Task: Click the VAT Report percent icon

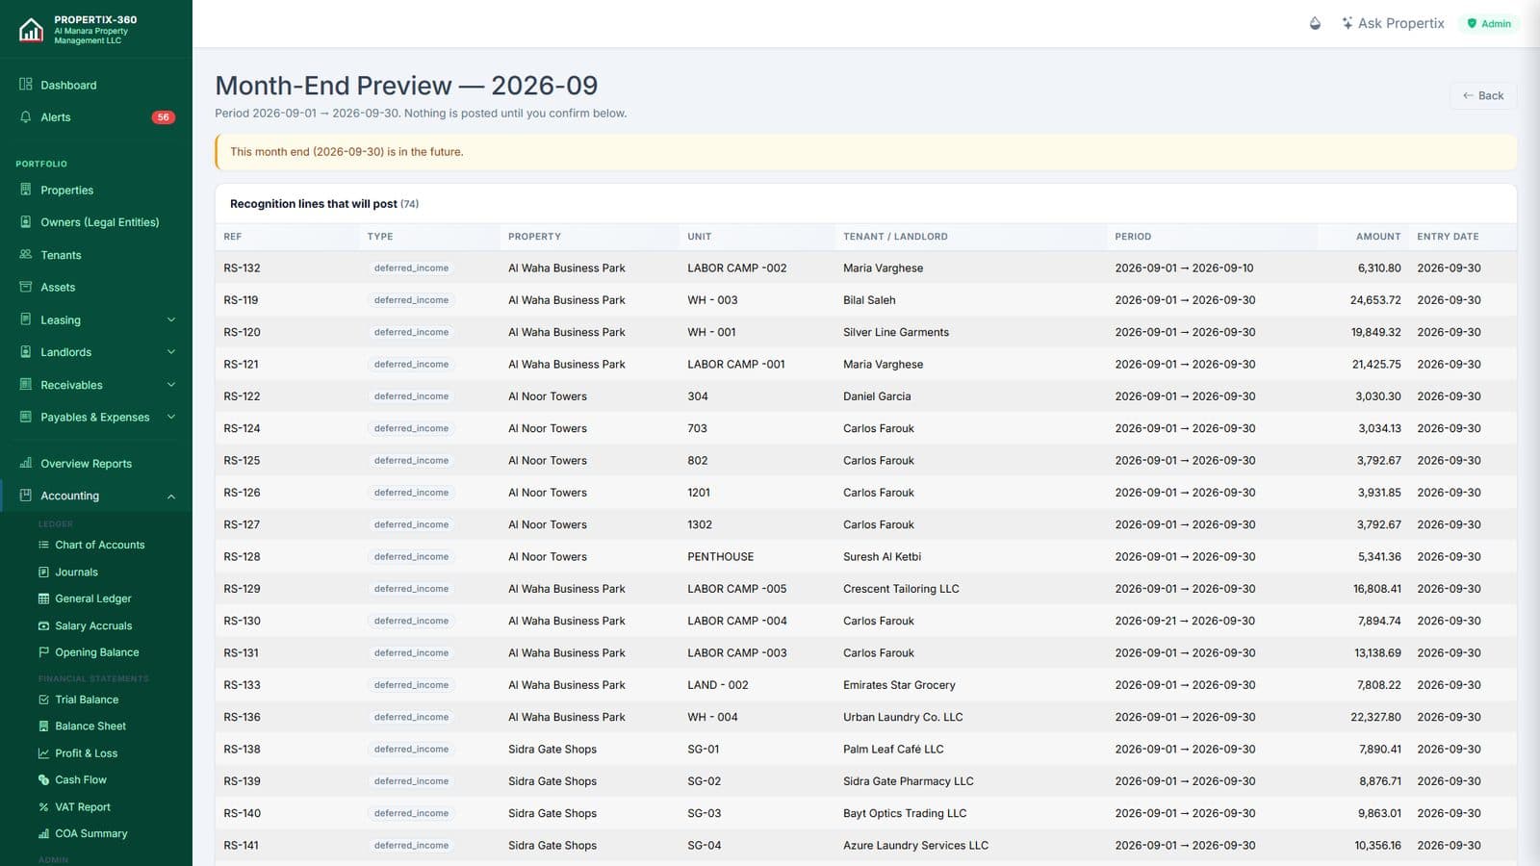Action: (43, 807)
